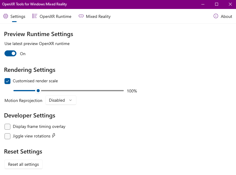236x175 pixels.
Task: Click the Reset all settings button
Action: click(x=24, y=164)
